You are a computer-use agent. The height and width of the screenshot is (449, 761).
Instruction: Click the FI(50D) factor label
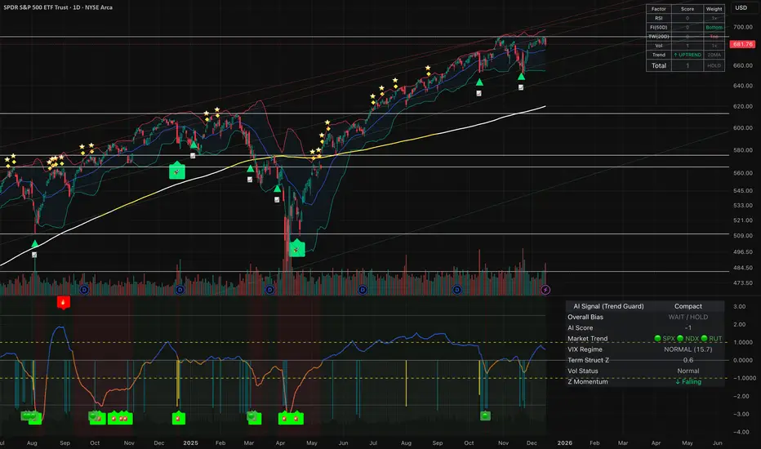[x=659, y=28]
